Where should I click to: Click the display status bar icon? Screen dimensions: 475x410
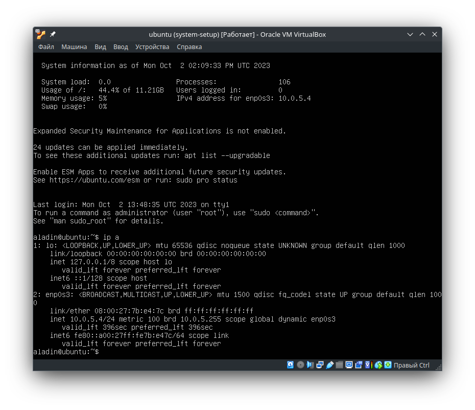[349, 365]
